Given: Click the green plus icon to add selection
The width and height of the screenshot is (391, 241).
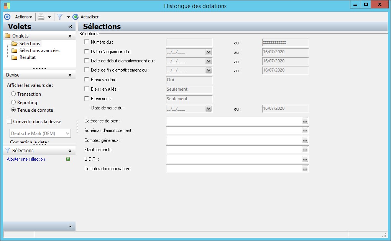Looking at the screenshot, I should pyautogui.click(x=68, y=159).
